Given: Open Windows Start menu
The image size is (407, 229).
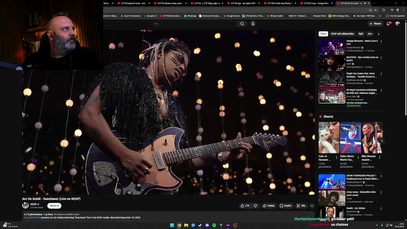Looking at the screenshot, I should tap(172, 225).
